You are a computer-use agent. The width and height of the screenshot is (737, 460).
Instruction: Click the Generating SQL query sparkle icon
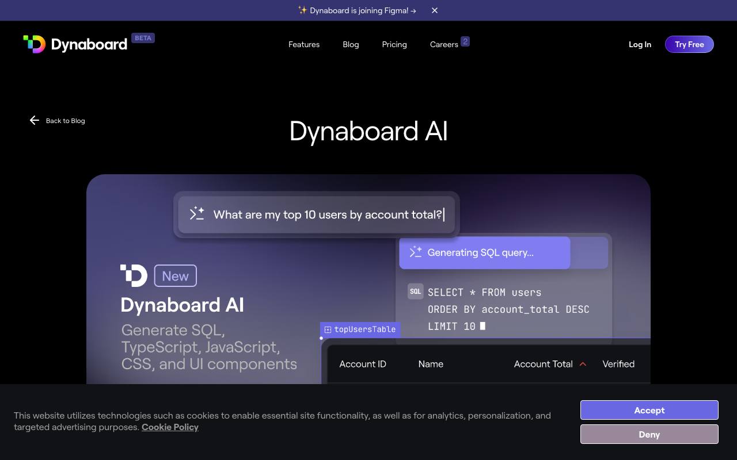tap(416, 252)
